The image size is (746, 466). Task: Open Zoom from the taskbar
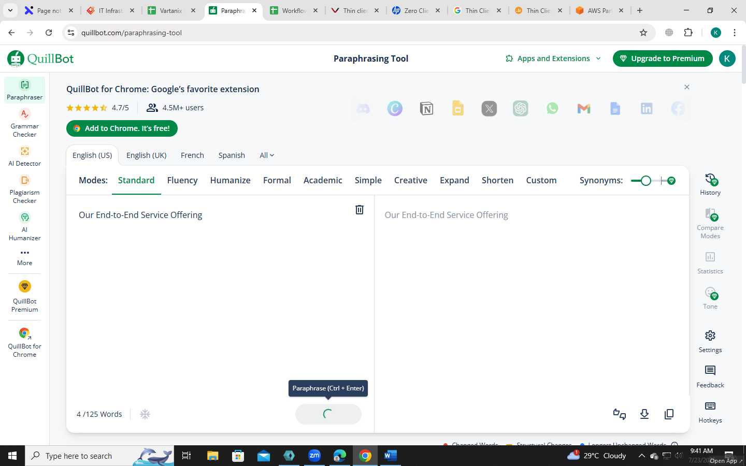tap(314, 456)
